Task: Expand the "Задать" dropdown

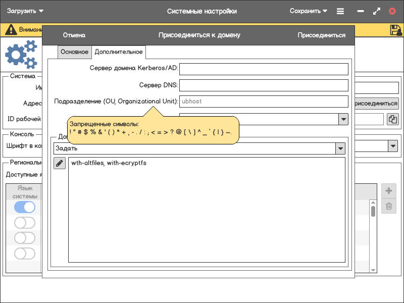Action: (x=341, y=148)
